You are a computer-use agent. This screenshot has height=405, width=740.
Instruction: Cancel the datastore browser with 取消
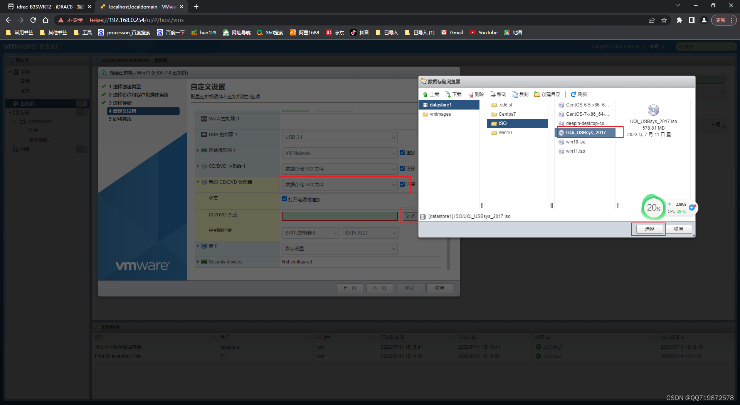(678, 229)
